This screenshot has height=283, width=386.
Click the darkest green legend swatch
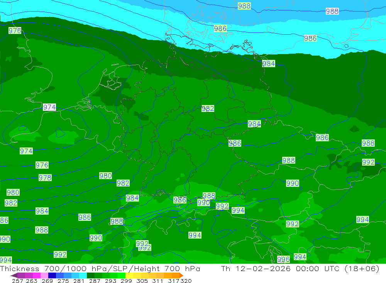(91, 275)
